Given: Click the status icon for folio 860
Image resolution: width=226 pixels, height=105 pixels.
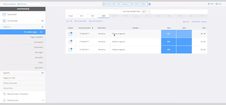Looking at the screenshot, I should [70, 41].
